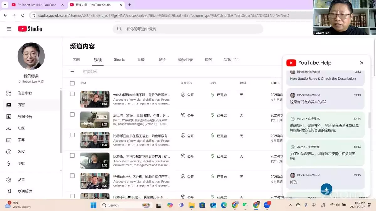Open visibility options for 特朗普加密讲话分析 video (公开)
Viewport: 376px width, 211px height.
(187, 177)
